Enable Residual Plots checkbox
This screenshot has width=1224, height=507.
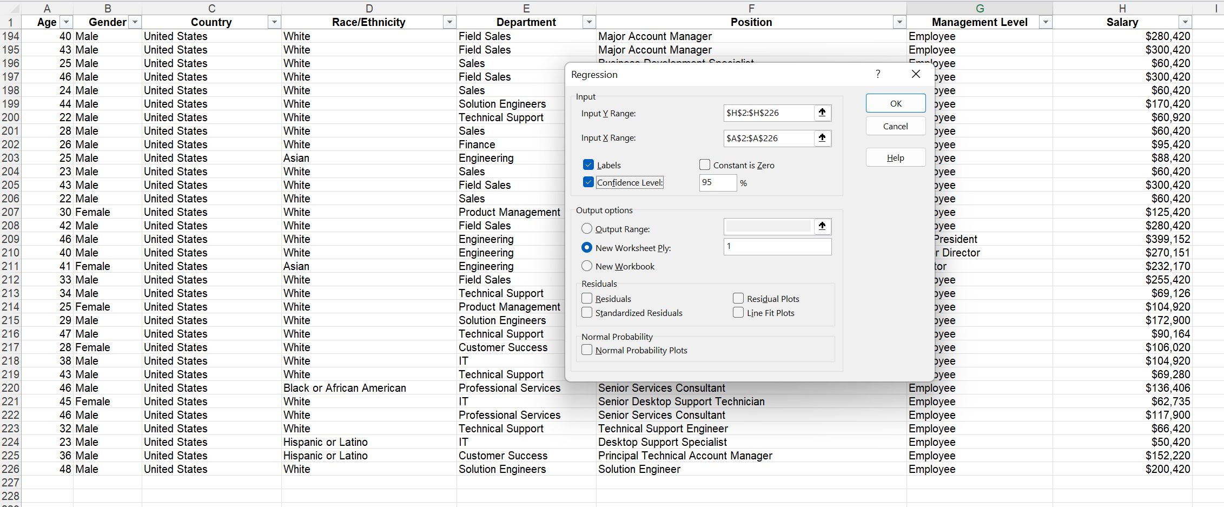click(738, 298)
